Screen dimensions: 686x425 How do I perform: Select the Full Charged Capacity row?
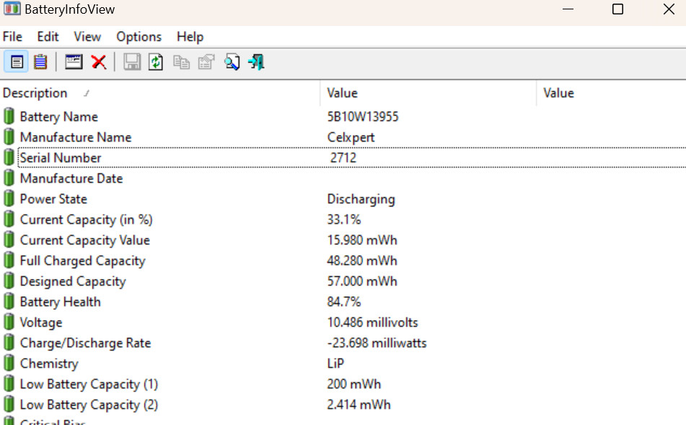click(82, 261)
